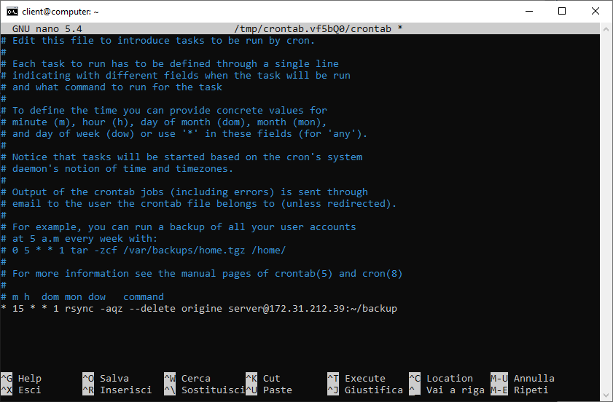Click the ^C Location shortcut

[x=441, y=378]
